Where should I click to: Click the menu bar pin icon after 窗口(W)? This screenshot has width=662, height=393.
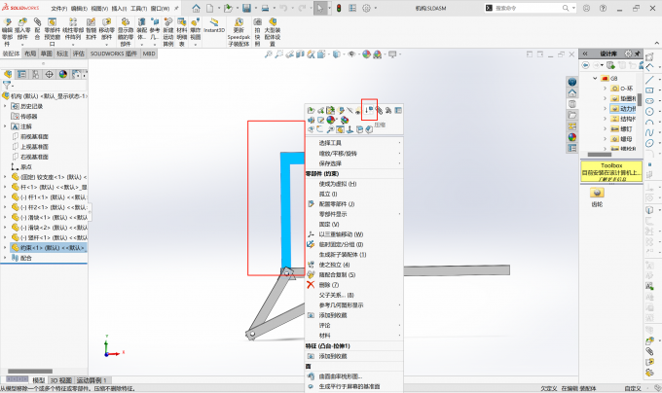(x=176, y=8)
